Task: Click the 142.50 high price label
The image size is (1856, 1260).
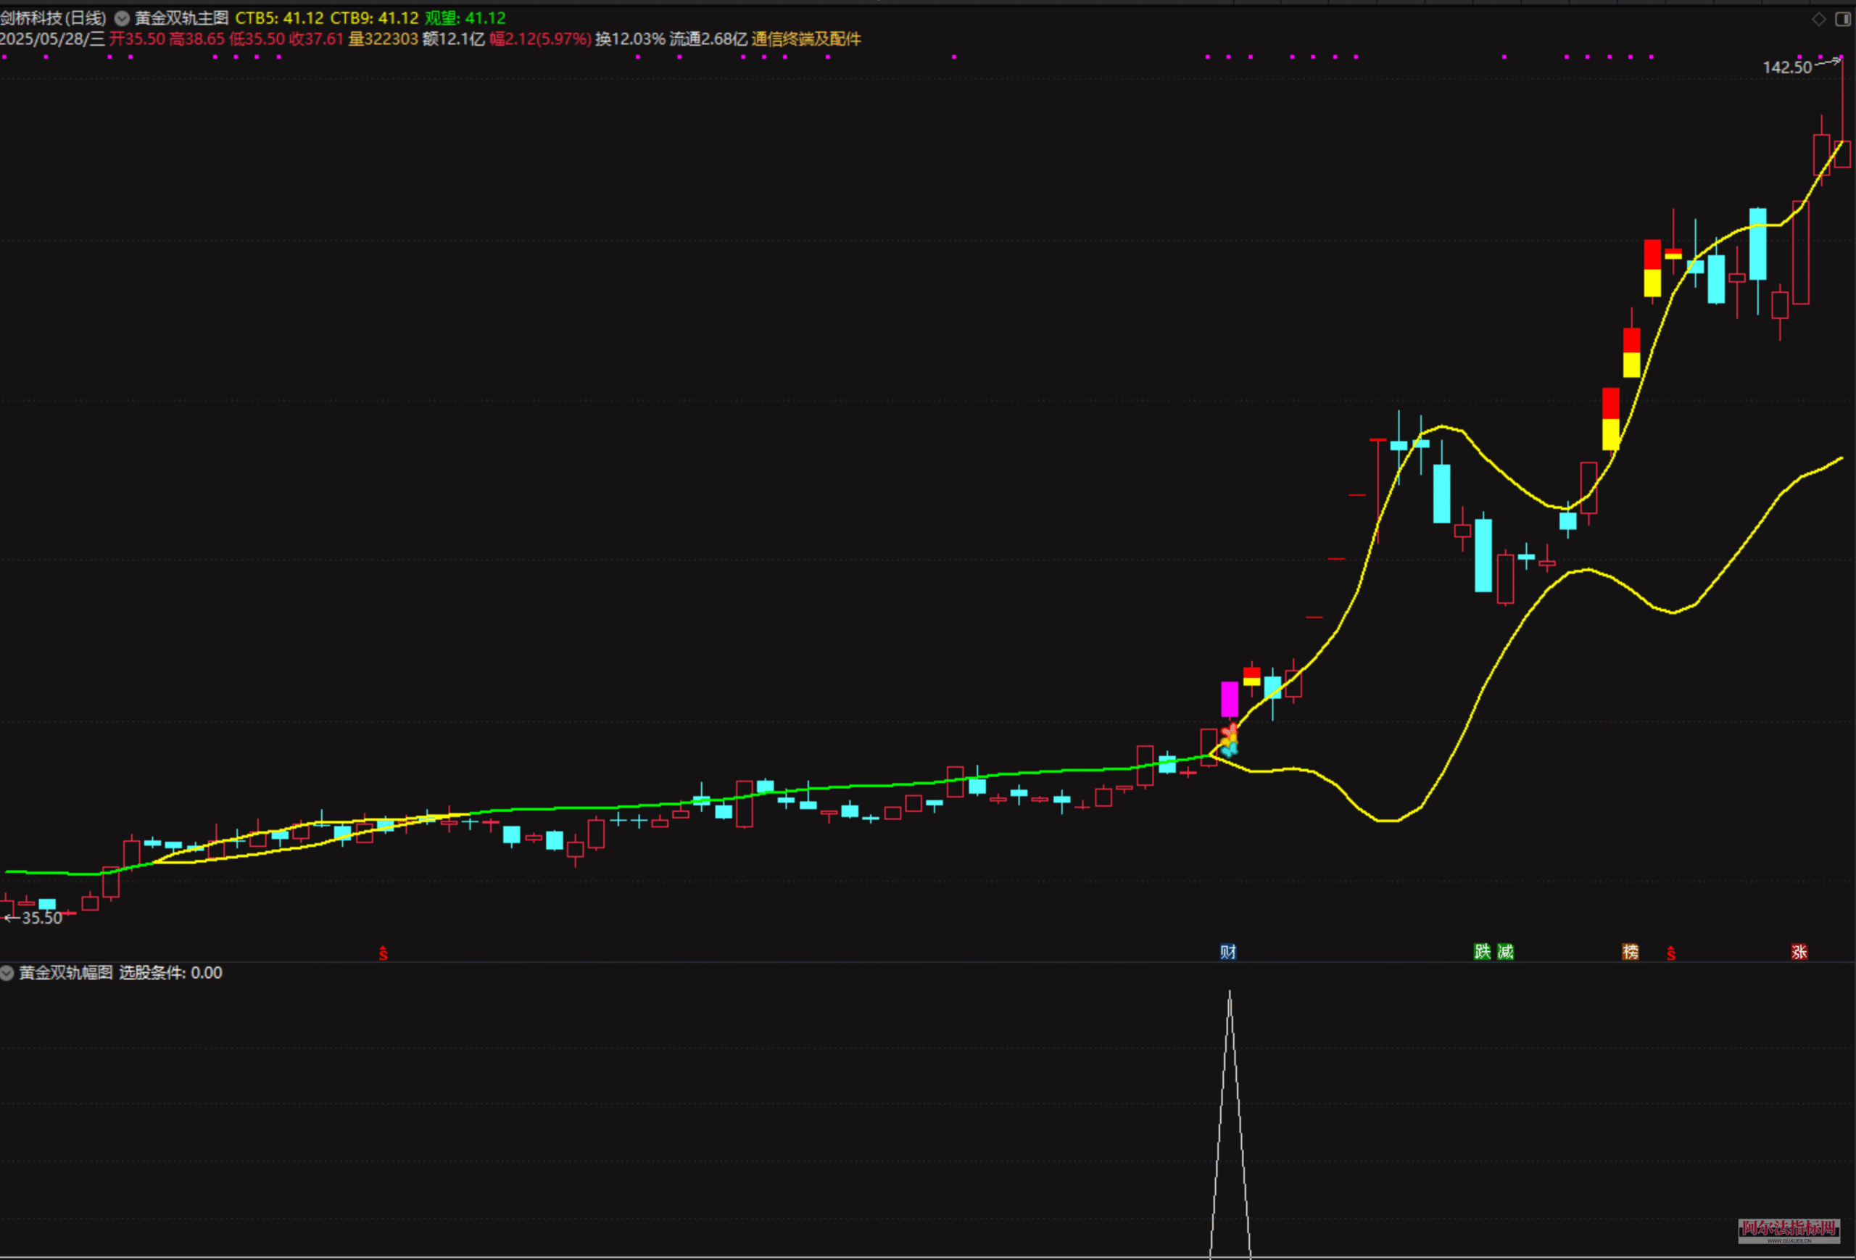Action: pos(1786,67)
